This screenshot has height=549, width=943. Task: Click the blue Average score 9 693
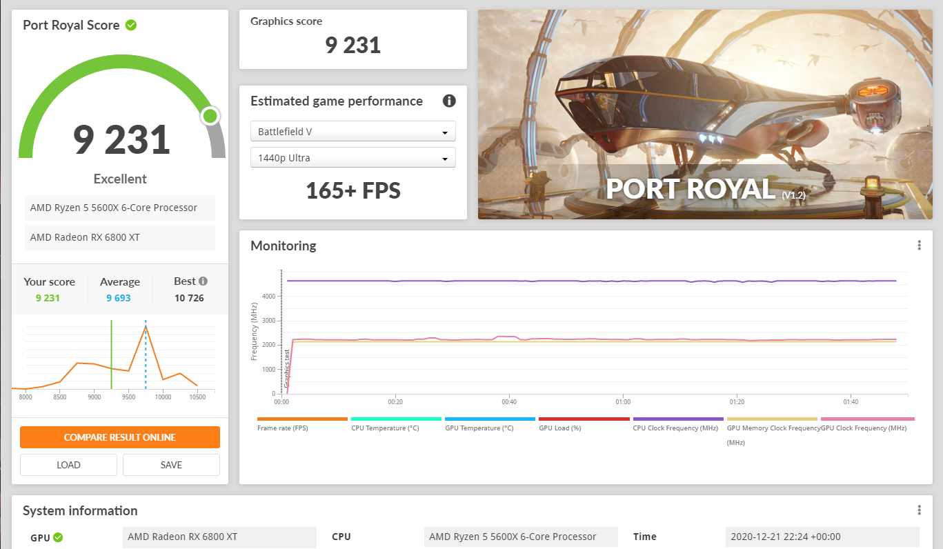tap(119, 297)
